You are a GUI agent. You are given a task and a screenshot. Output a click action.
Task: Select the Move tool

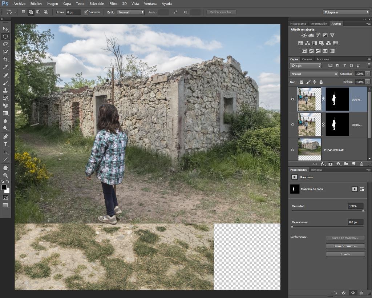pos(5,29)
